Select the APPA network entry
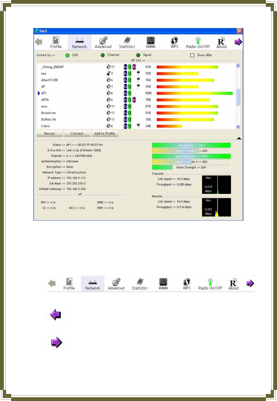277x401 pixels. pos(137,100)
